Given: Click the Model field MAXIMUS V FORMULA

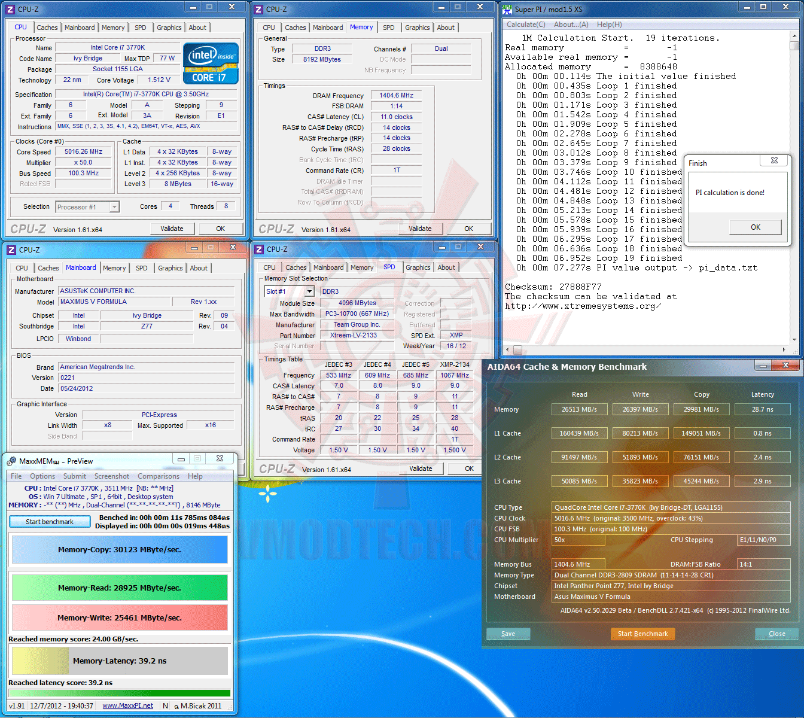Looking at the screenshot, I should tap(115, 302).
